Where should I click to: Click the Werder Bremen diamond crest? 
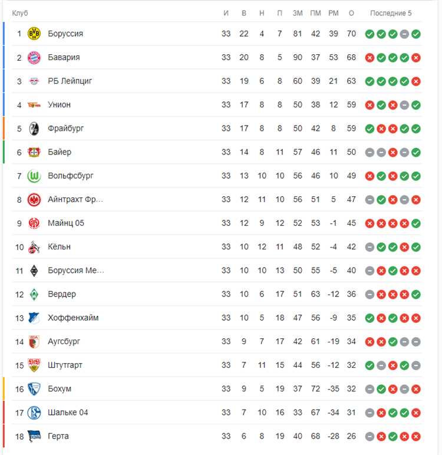34,294
